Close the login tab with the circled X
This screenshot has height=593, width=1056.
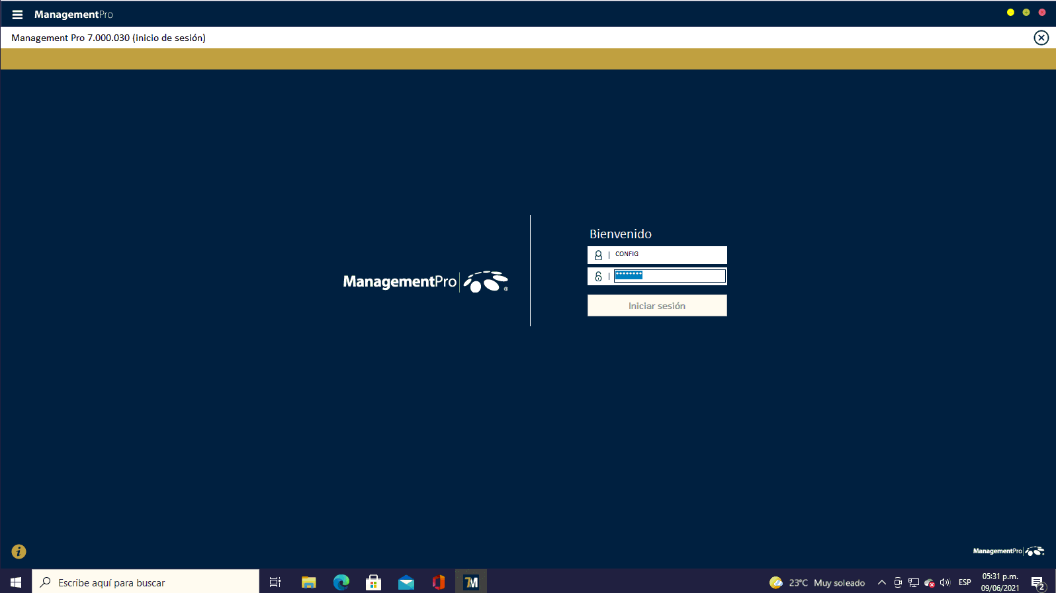[1041, 38]
